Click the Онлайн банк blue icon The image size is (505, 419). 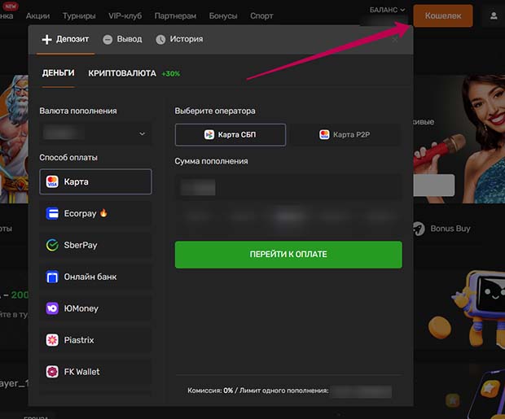[x=52, y=277]
